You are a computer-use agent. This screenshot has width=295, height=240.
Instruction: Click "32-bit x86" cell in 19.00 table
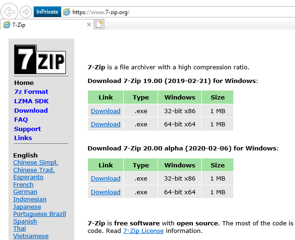180,111
